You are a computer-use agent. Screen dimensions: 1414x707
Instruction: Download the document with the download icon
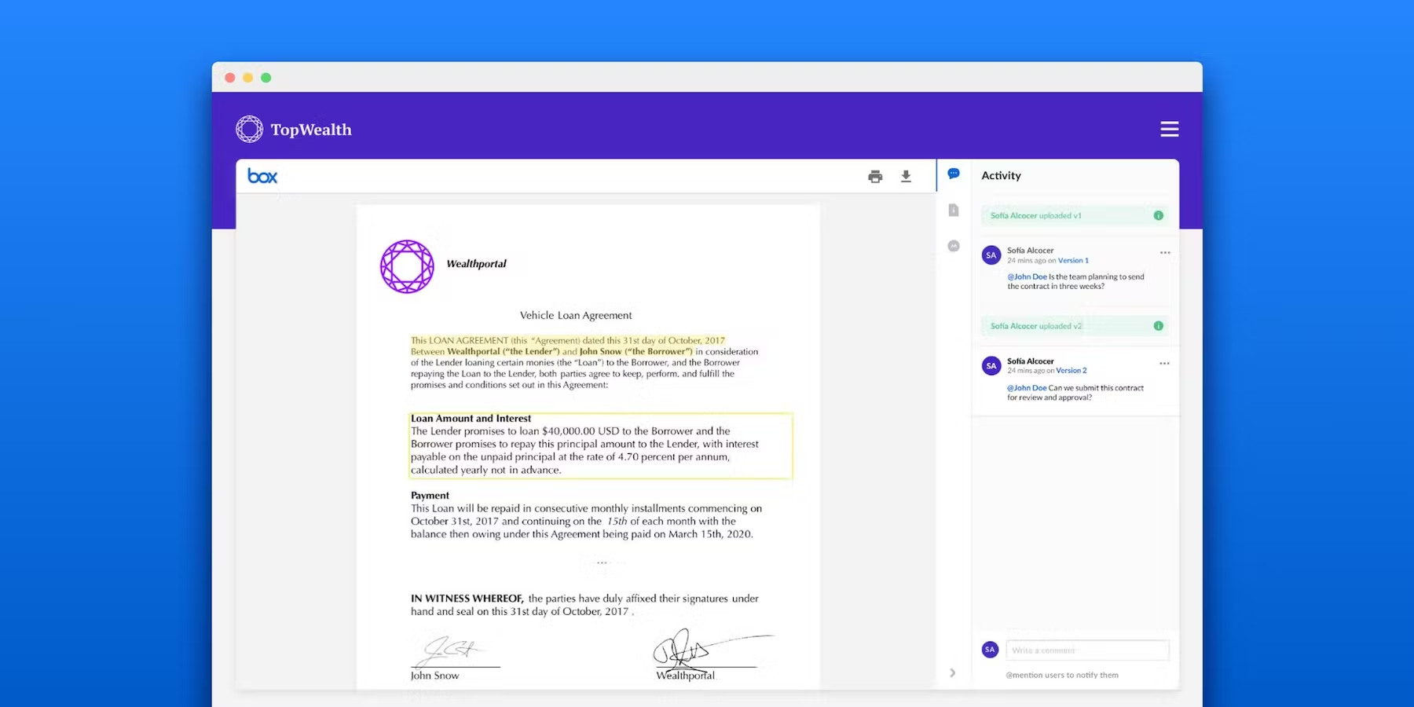coord(906,177)
